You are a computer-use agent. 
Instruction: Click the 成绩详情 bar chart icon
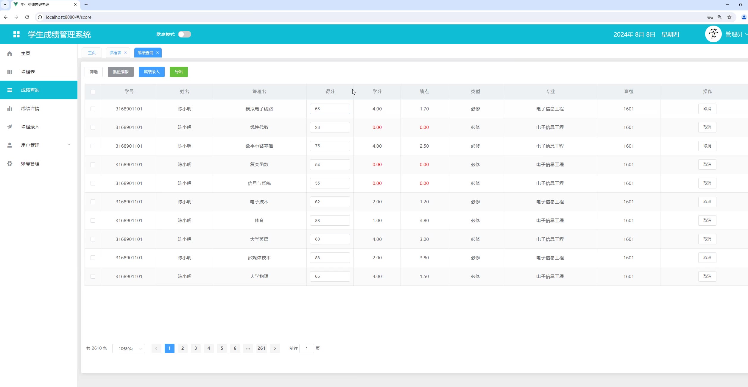10,109
